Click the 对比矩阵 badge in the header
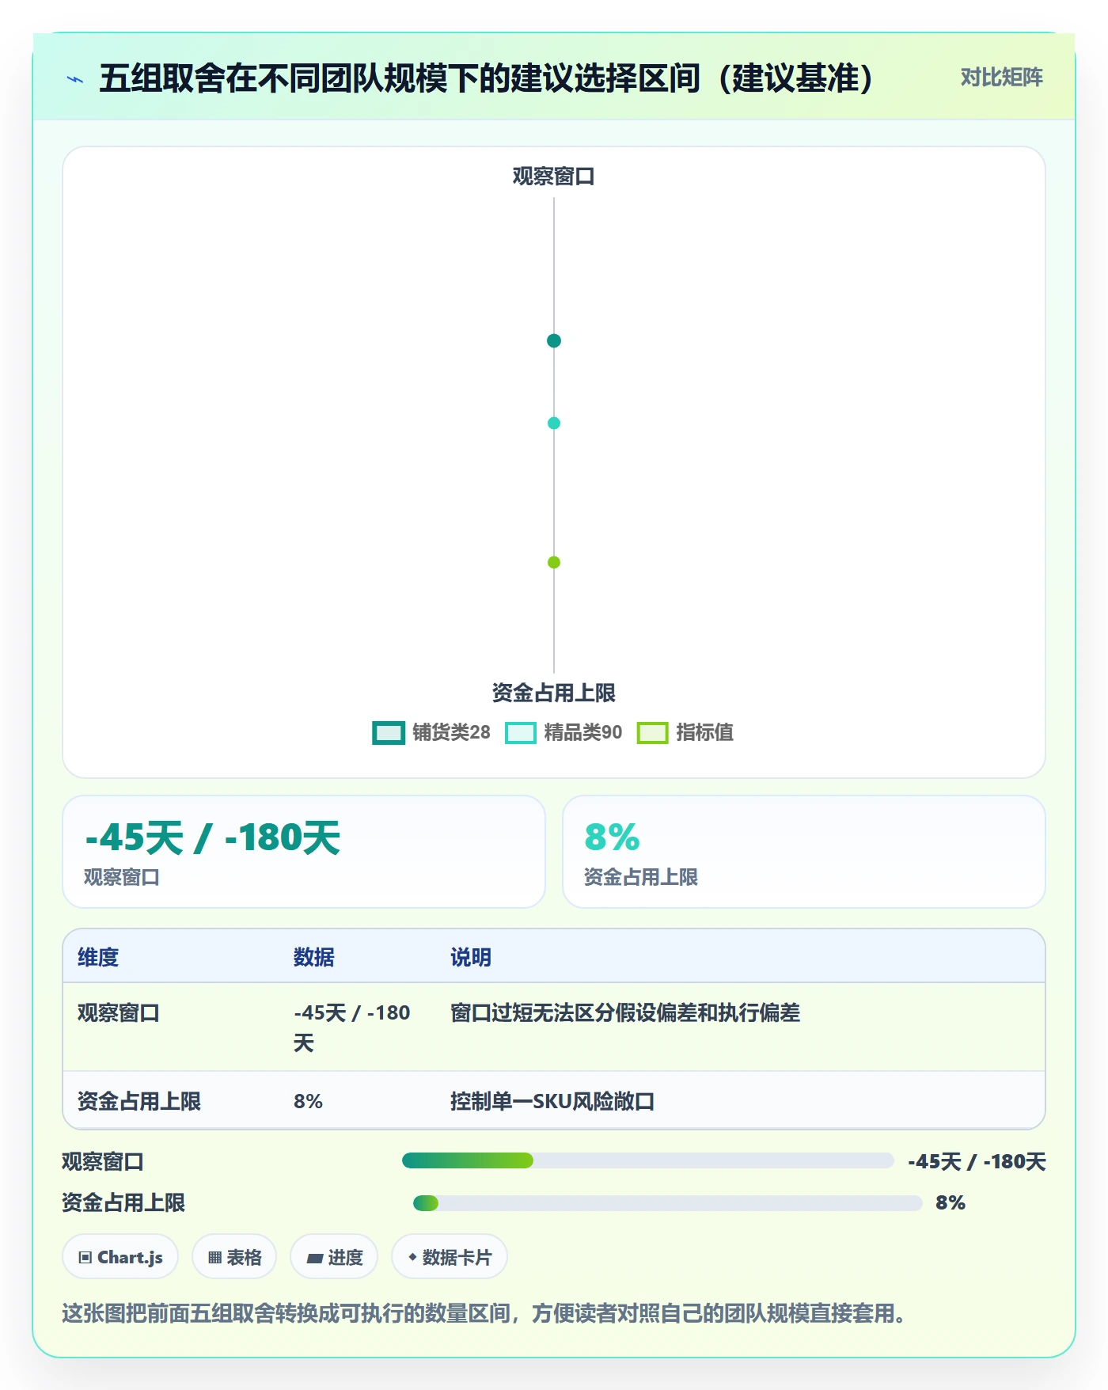 [1001, 78]
